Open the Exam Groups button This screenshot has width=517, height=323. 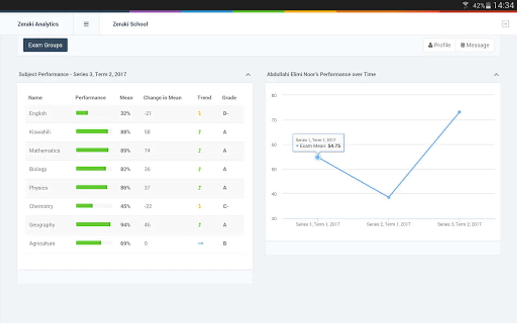[45, 45]
